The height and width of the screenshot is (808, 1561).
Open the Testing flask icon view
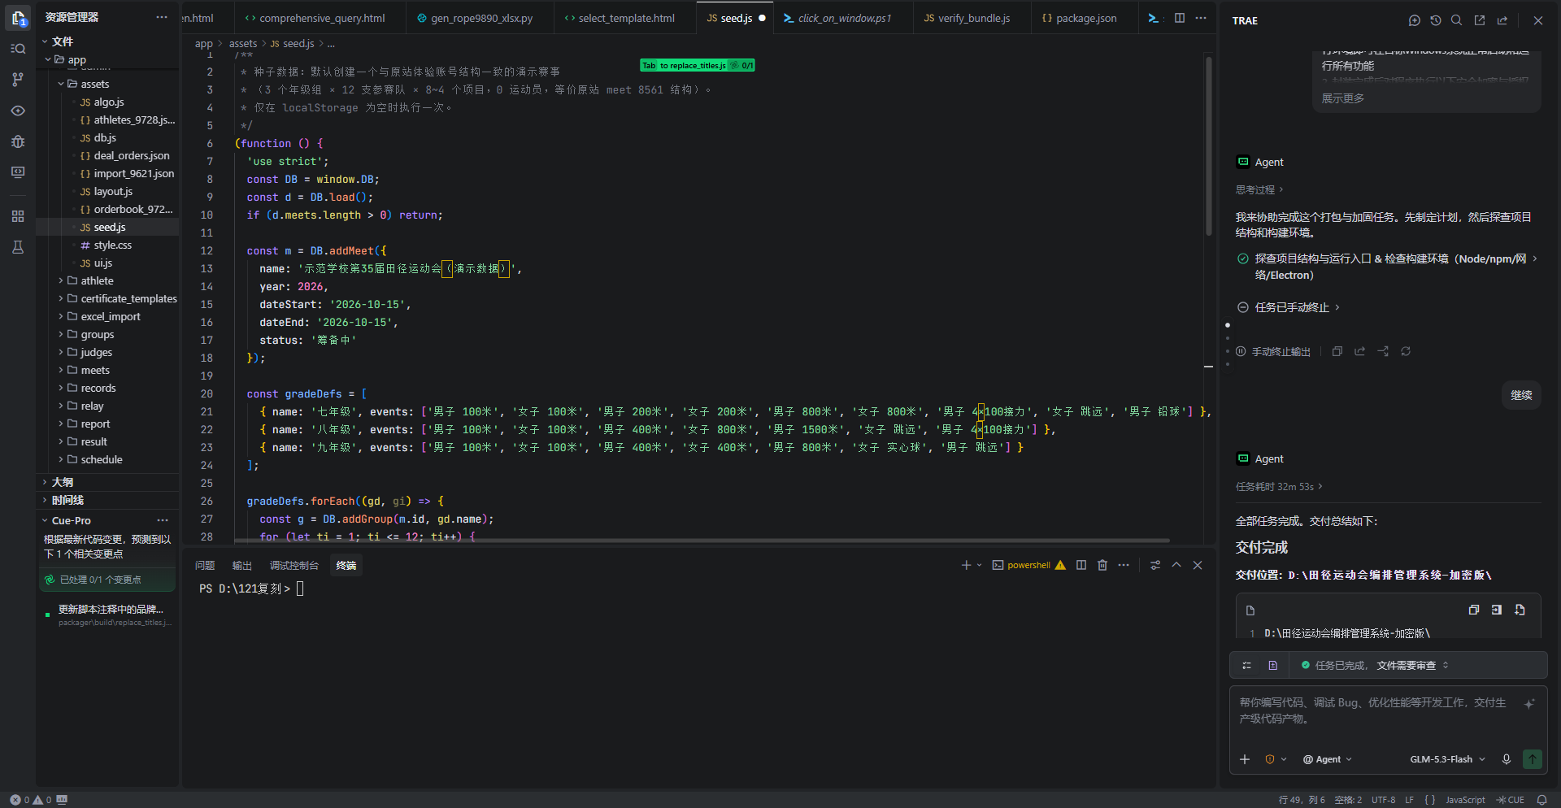click(18, 247)
